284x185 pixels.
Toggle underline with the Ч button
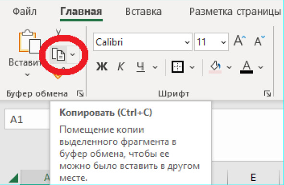(x=140, y=67)
